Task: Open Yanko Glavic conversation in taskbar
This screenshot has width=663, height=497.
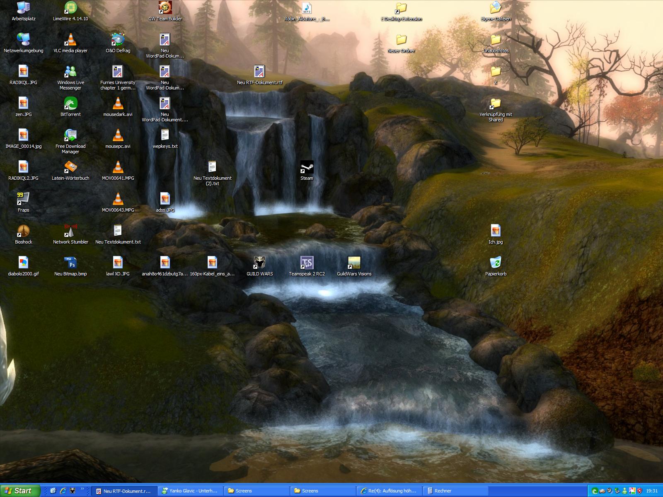Action: 191,491
